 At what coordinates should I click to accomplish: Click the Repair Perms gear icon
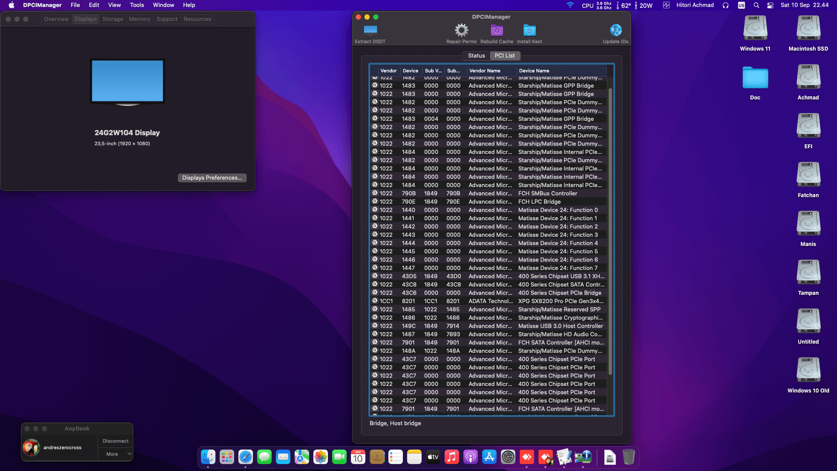[461, 30]
